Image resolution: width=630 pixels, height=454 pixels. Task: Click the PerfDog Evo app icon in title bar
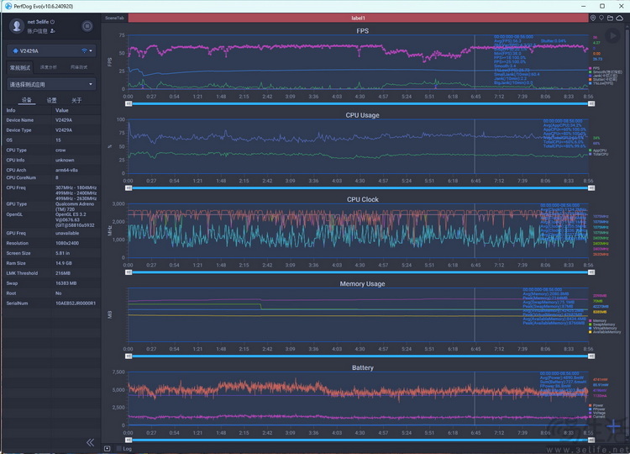pyautogui.click(x=8, y=6)
